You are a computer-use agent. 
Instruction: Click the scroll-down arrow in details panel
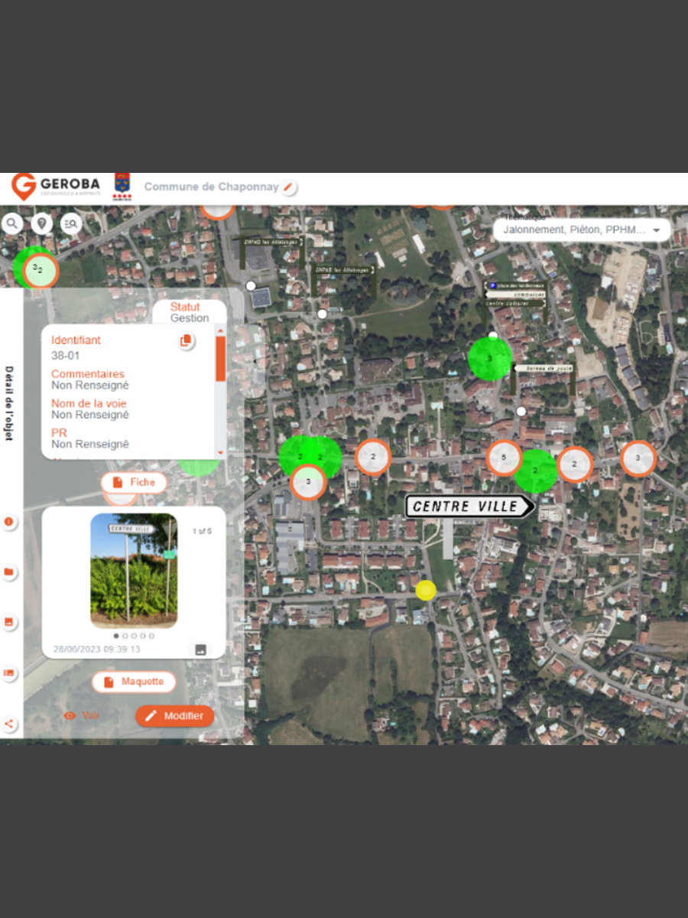(x=221, y=453)
